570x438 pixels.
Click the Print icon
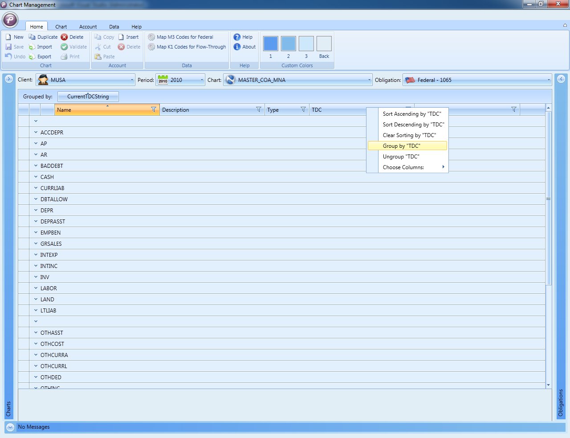(64, 57)
